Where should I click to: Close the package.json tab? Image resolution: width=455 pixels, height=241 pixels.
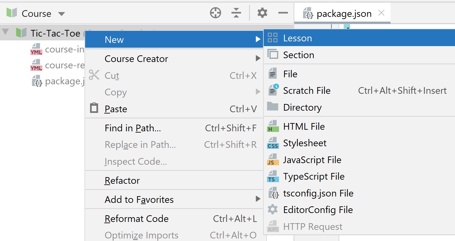click(x=381, y=13)
